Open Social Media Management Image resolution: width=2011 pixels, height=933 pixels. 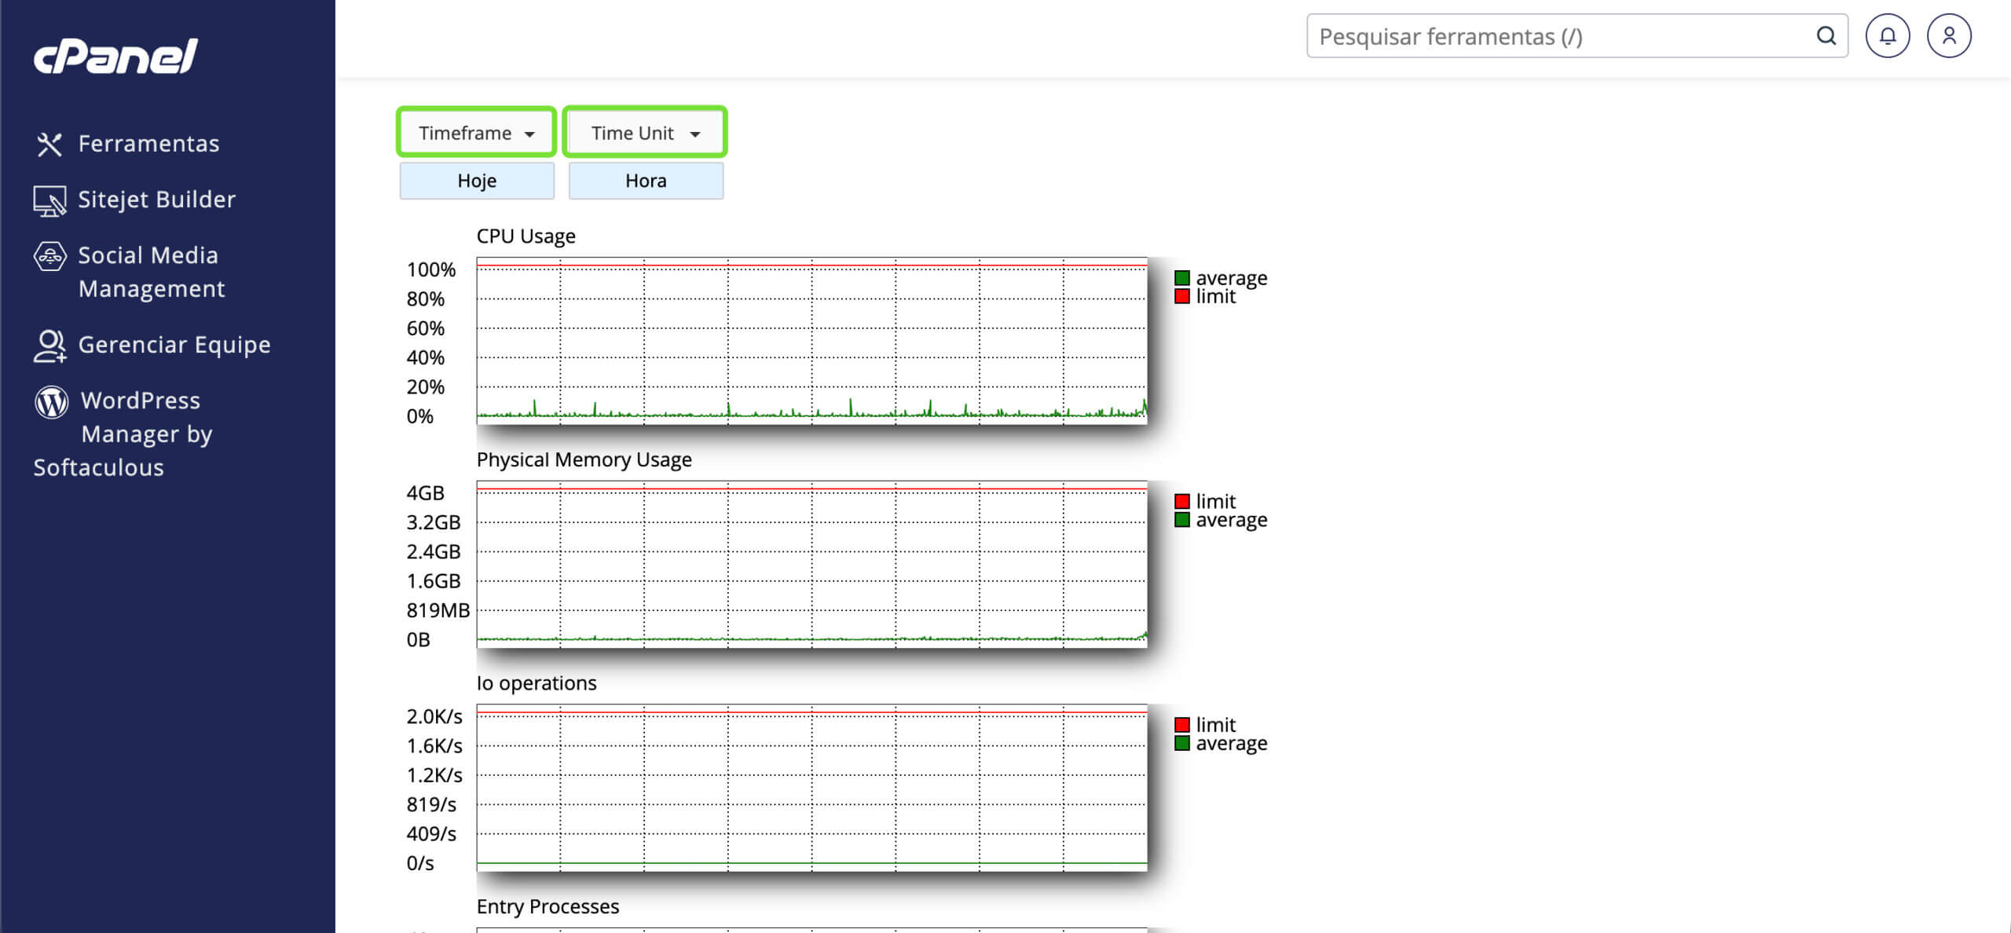point(152,272)
